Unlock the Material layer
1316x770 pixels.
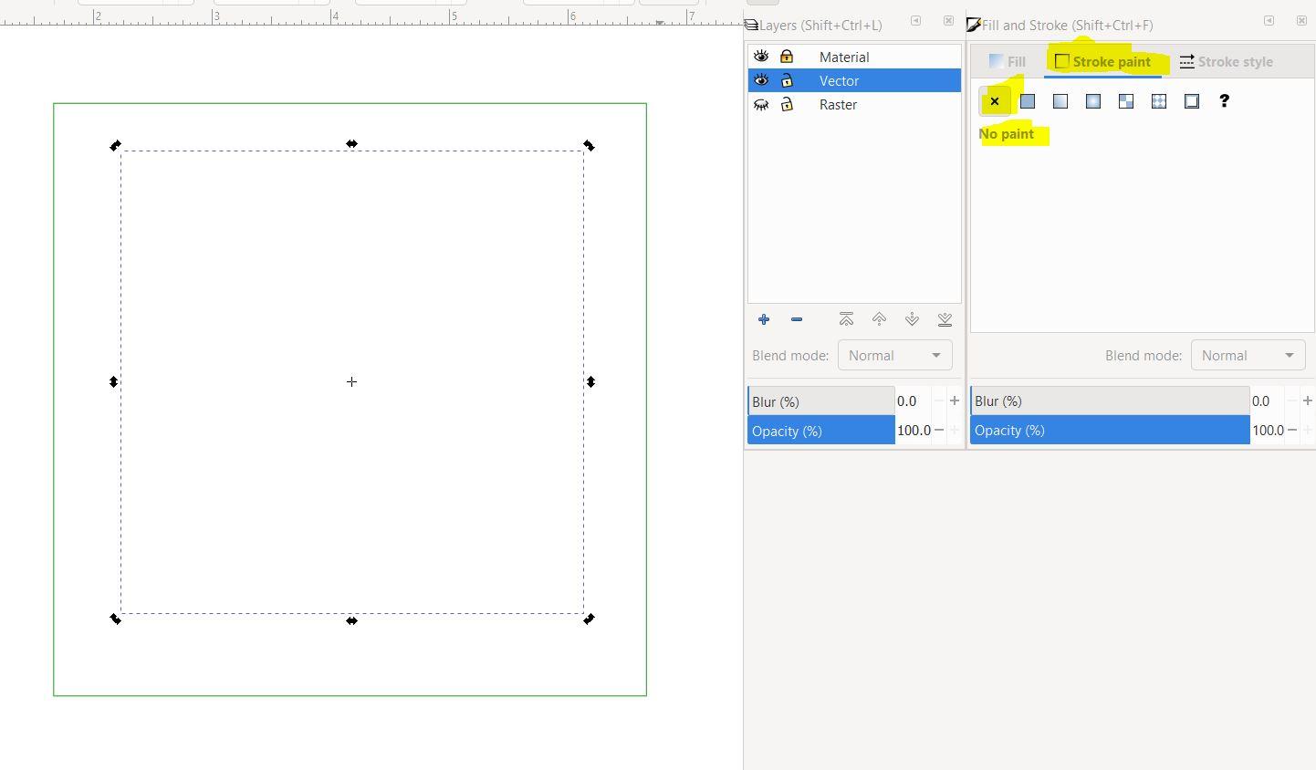tap(787, 57)
